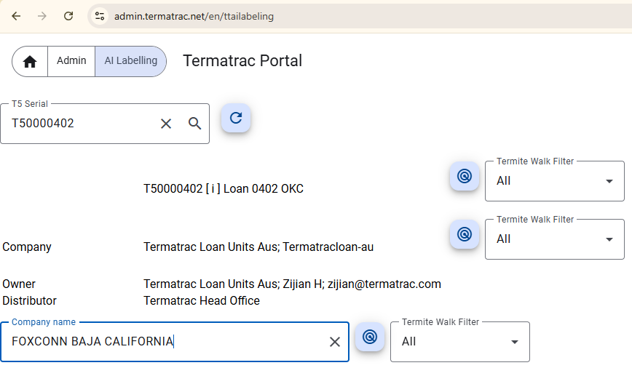
Task: Click the Owner label
Action: pos(19,284)
